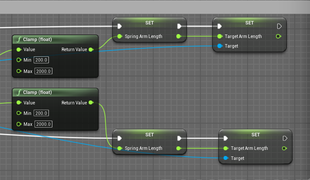Image resolution: width=310 pixels, height=180 pixels.
Task: Click Target Arm Length output pin on upper SET node
Action: pyautogui.click(x=279, y=37)
